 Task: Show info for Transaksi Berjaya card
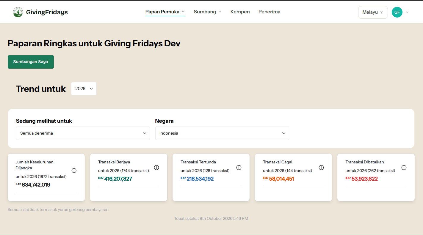click(156, 168)
